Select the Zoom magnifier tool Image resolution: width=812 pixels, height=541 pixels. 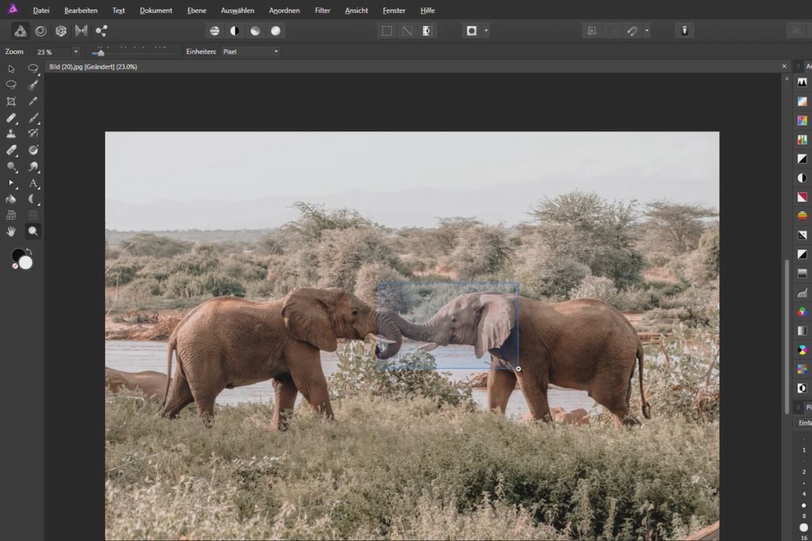click(x=32, y=231)
